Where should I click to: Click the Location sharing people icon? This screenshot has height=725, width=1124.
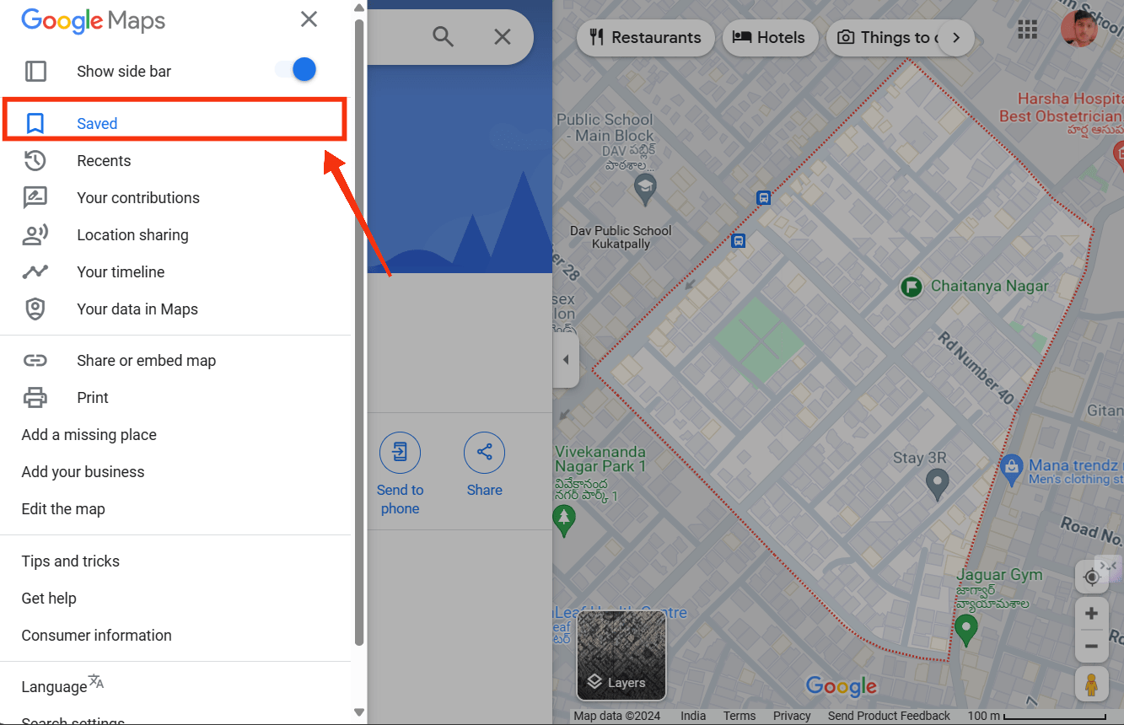35,234
